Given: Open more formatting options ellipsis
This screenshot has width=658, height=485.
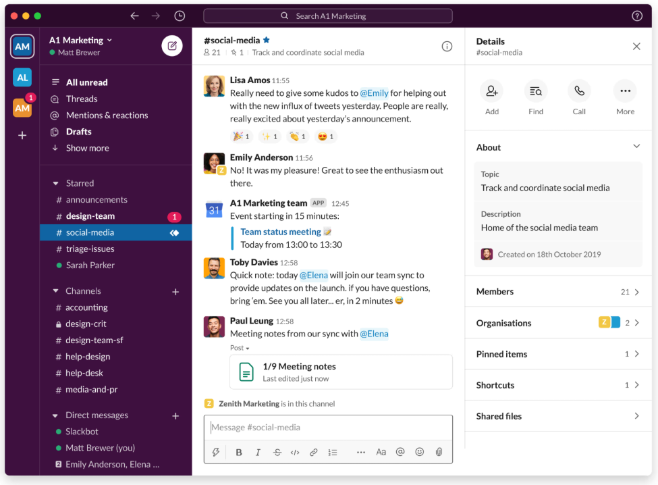Looking at the screenshot, I should (x=361, y=453).
